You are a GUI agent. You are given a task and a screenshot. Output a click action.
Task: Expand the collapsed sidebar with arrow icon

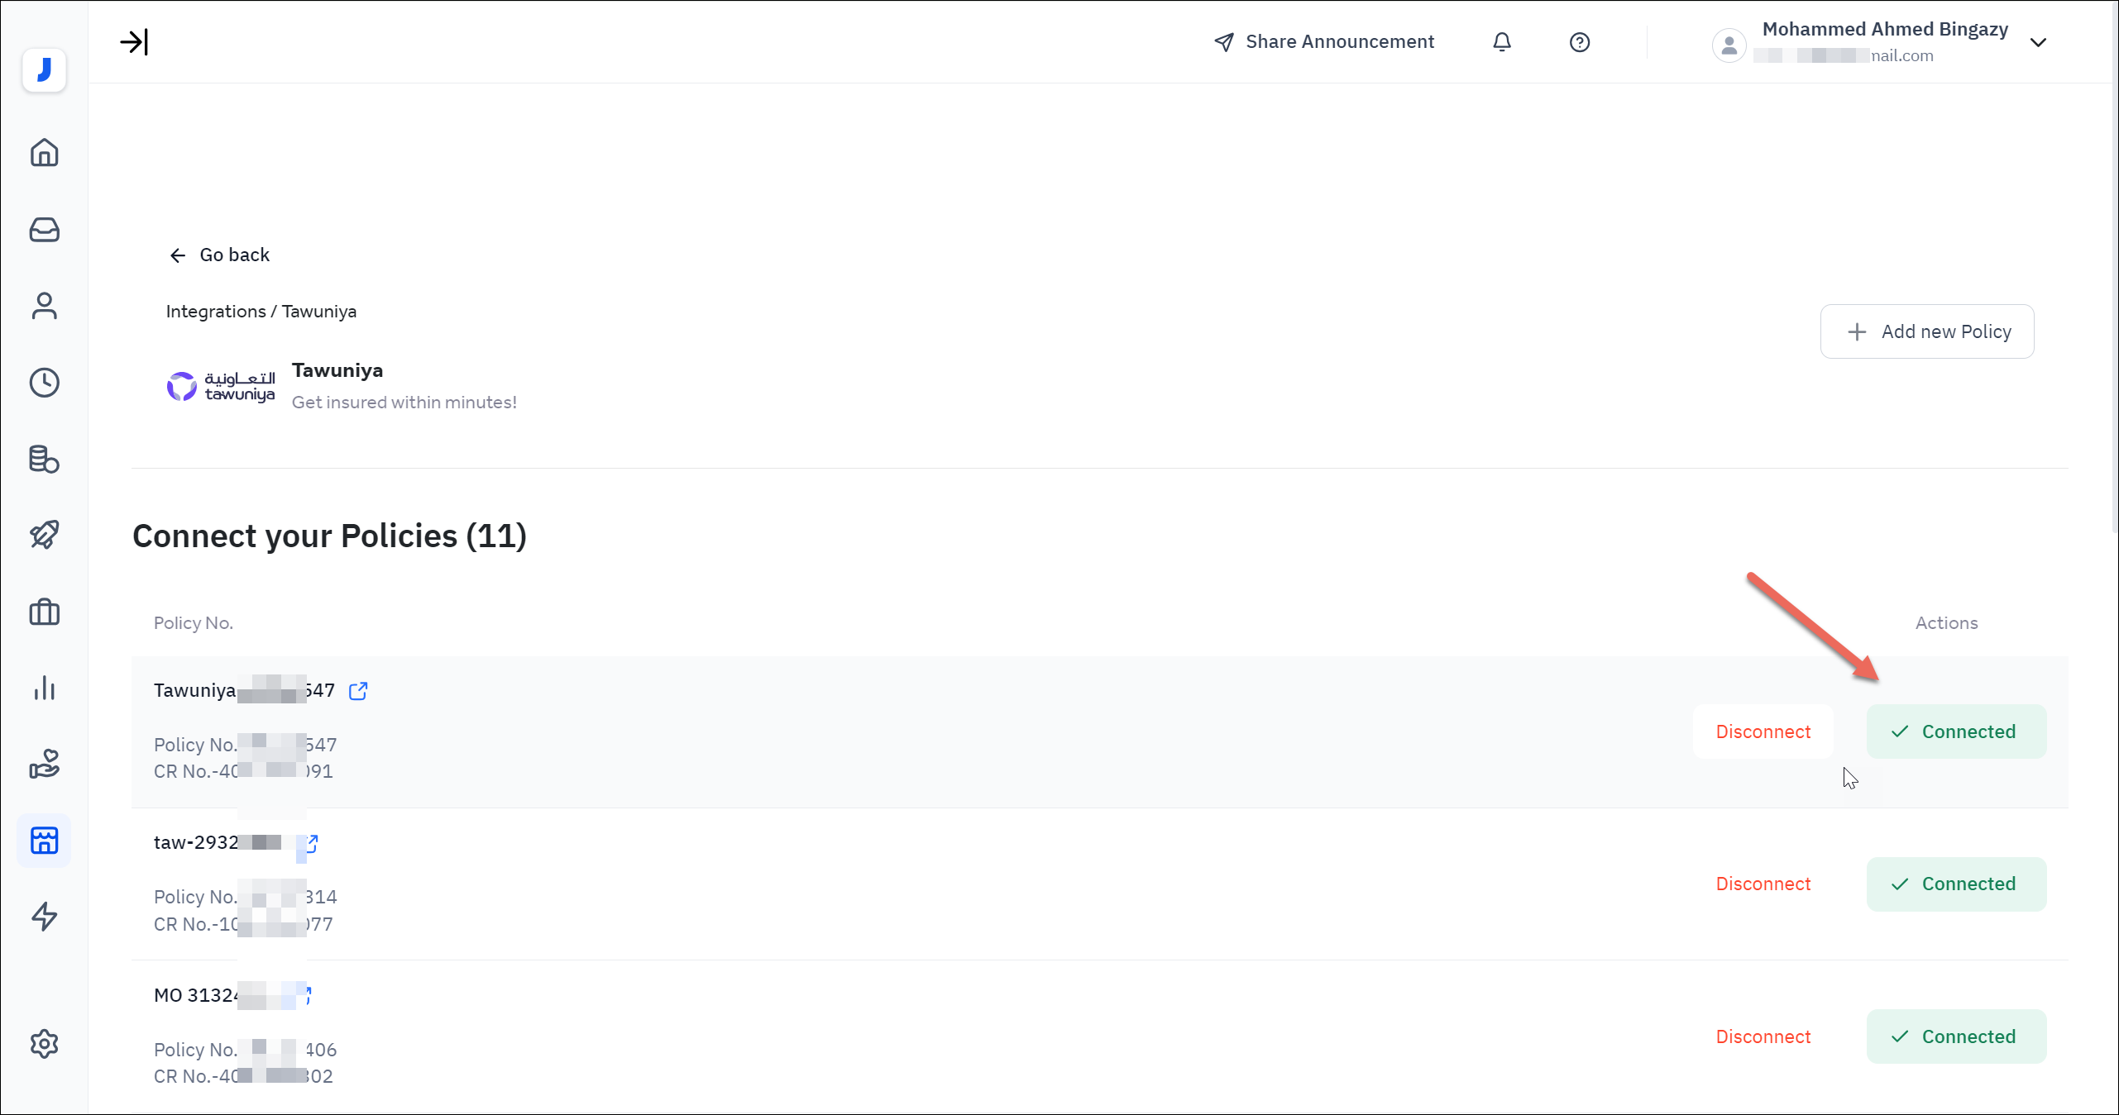click(133, 41)
